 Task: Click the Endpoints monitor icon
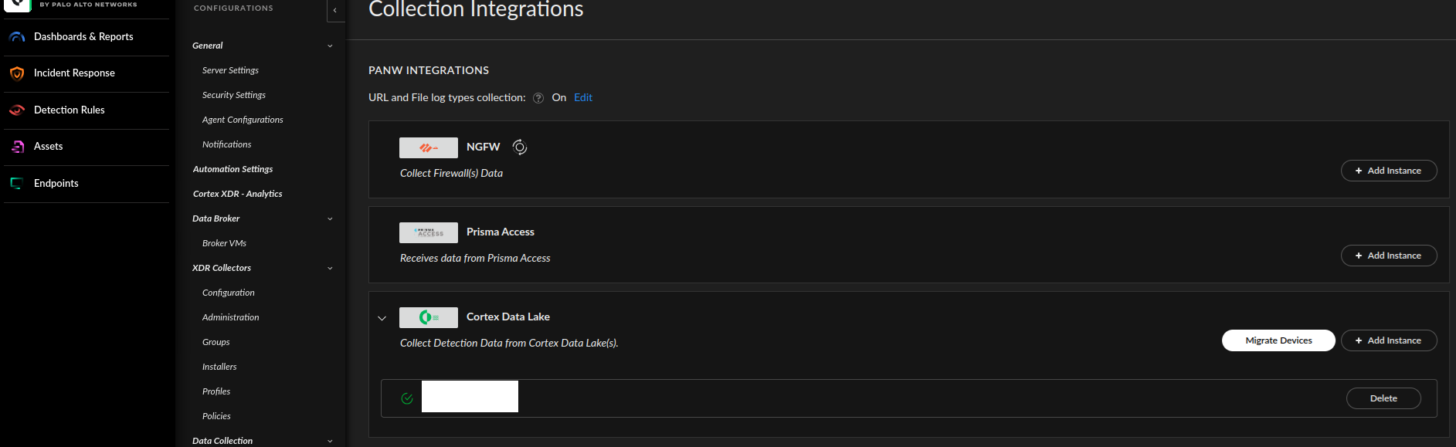click(x=16, y=184)
